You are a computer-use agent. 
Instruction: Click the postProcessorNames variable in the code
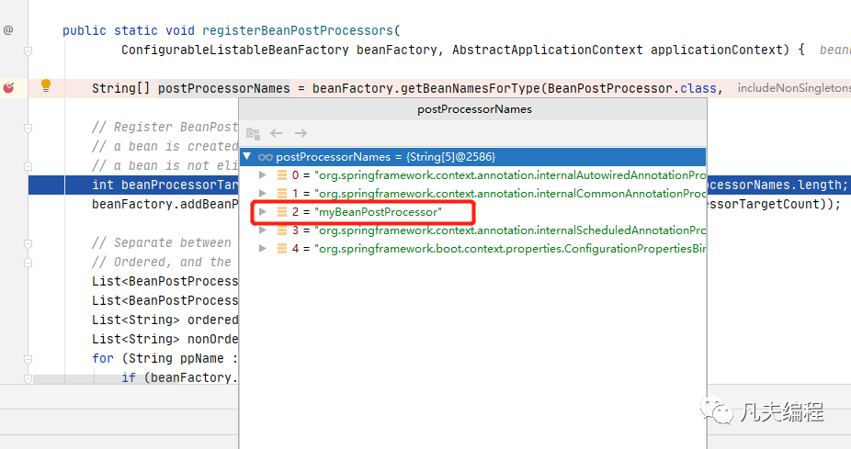[224, 88]
